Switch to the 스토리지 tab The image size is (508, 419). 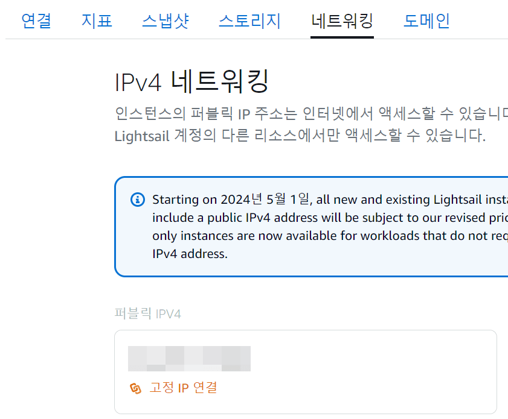click(249, 20)
